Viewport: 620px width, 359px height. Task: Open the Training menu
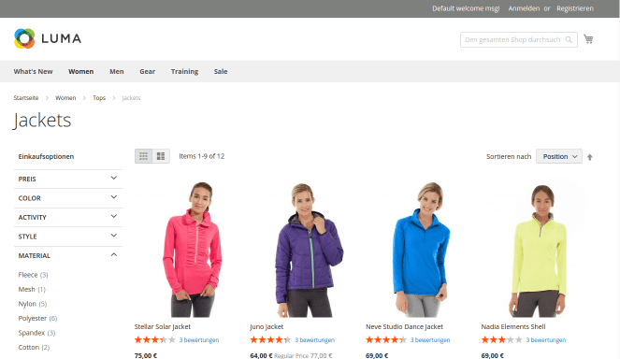tap(184, 72)
